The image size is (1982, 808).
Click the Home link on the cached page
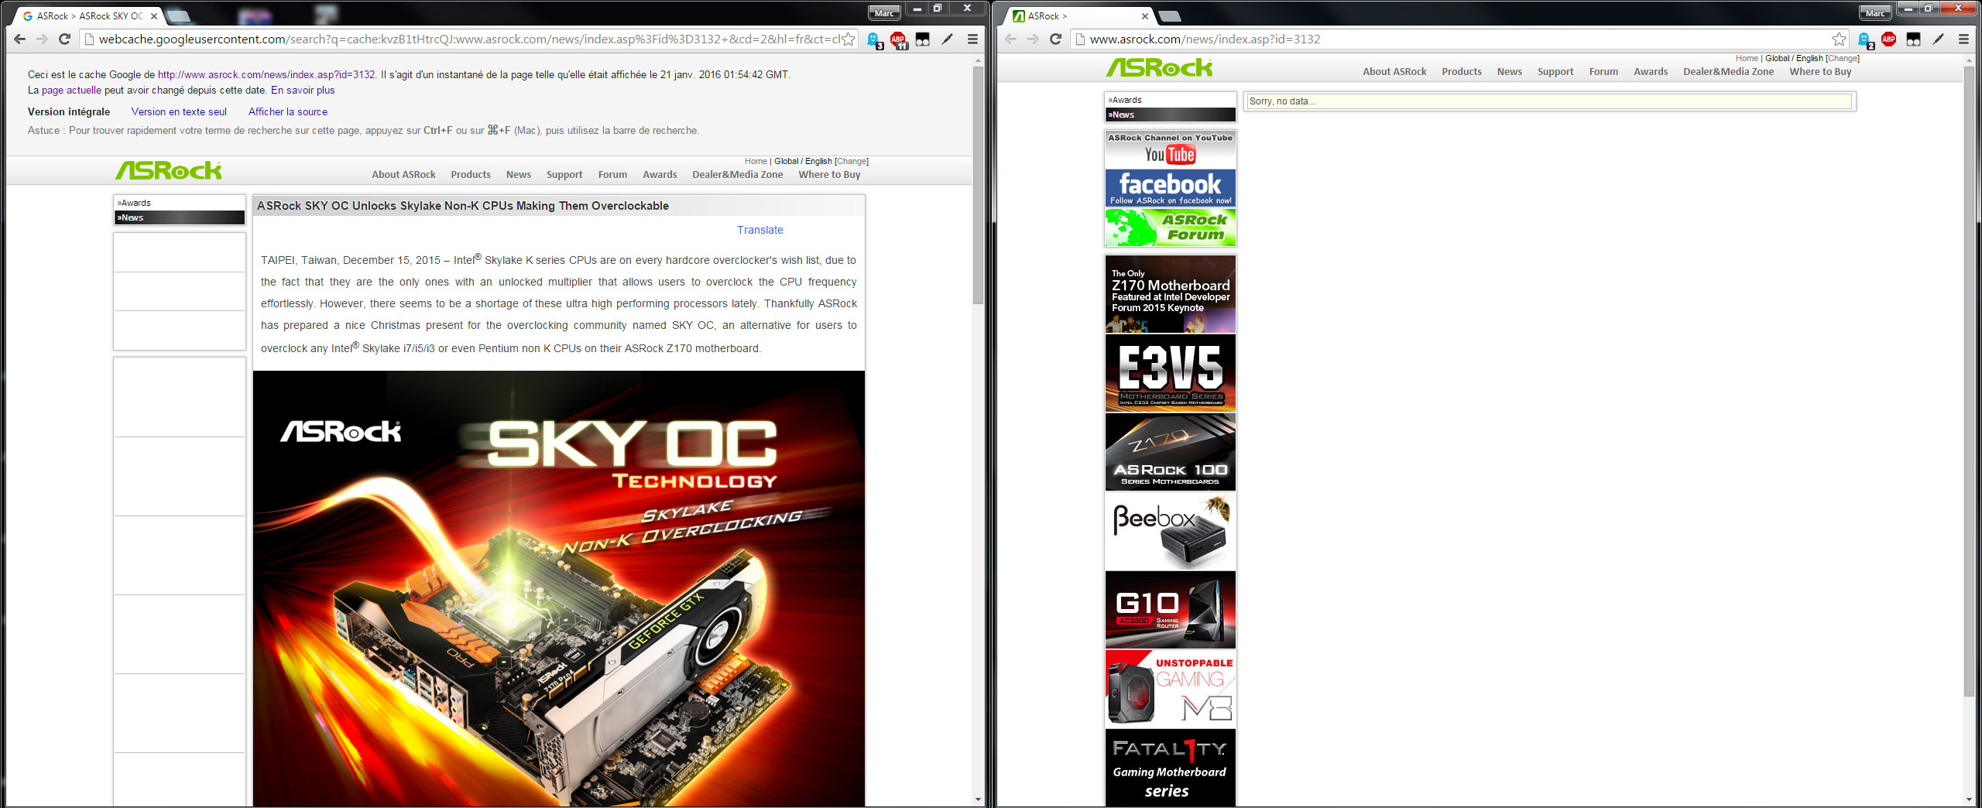(x=756, y=161)
